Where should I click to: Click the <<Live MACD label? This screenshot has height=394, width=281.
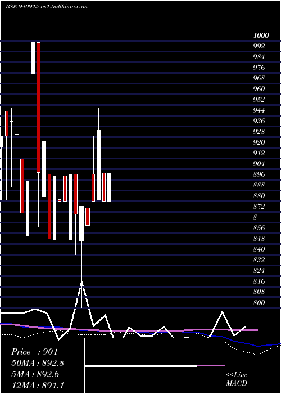click(237, 379)
